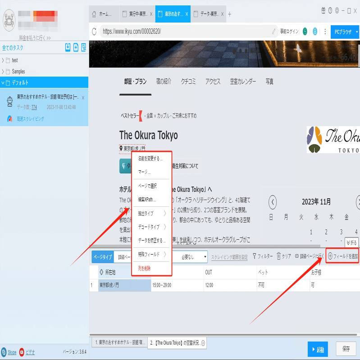Click the スクレイピング範囲を設定 link

tap(229, 257)
